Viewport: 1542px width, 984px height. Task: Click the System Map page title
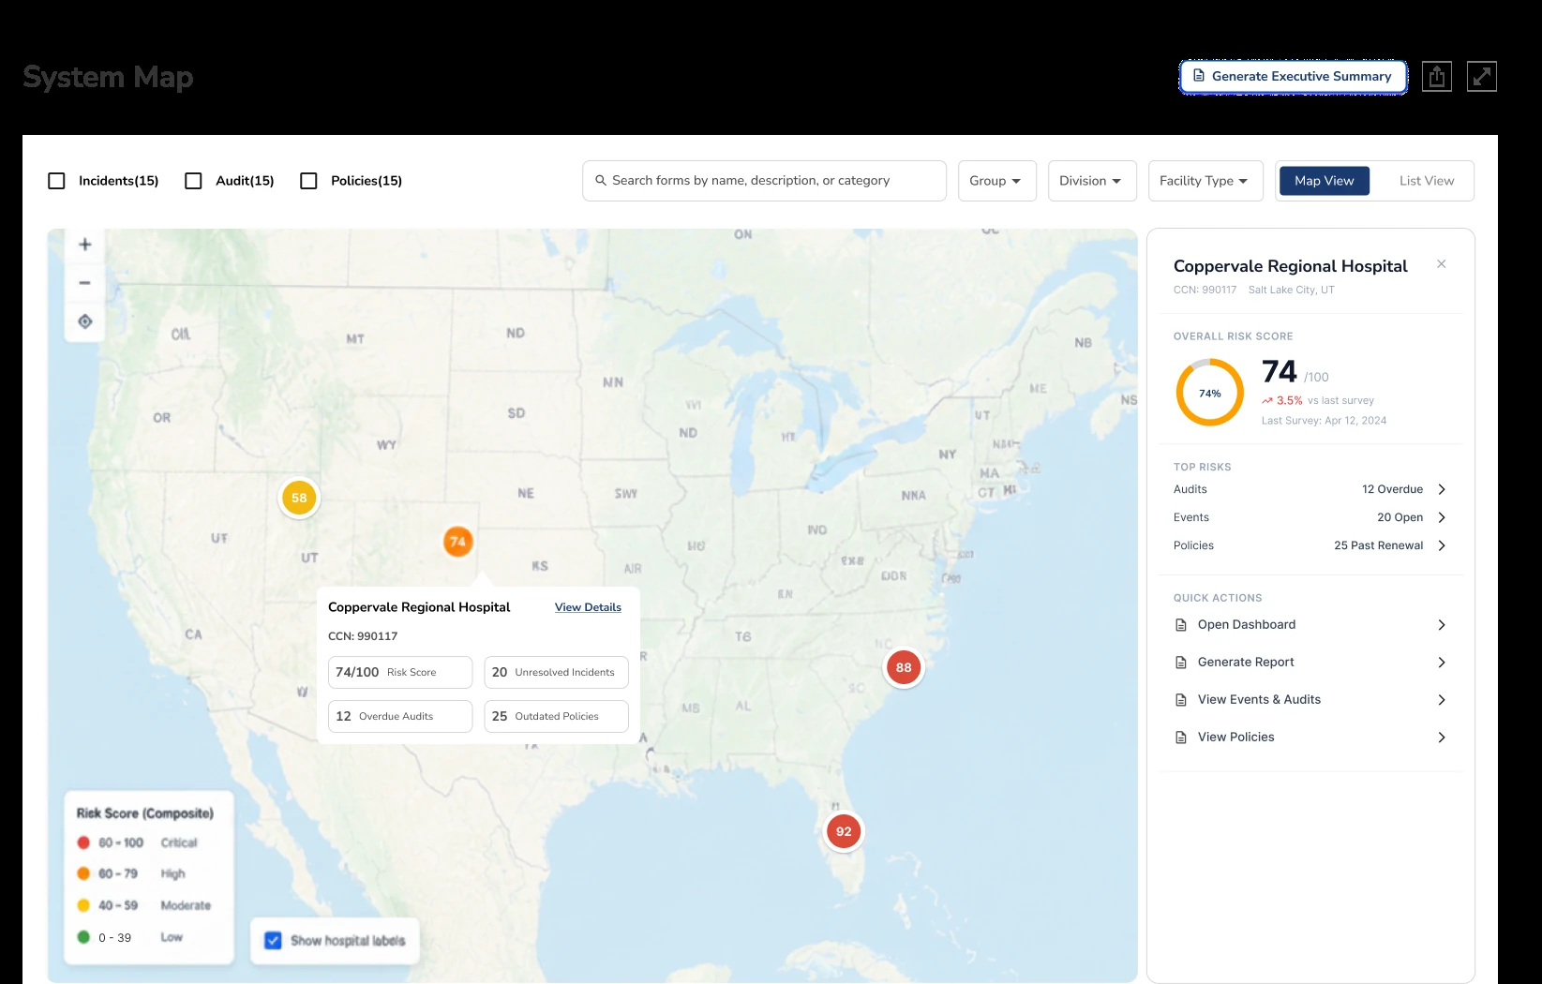[108, 77]
